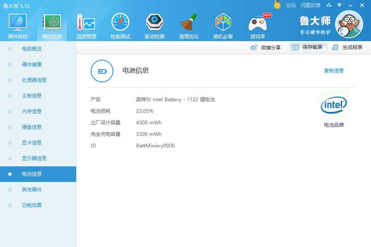Click the 鲁大师 5.15 window title
This screenshot has height=247, width=371.
click(x=16, y=6)
